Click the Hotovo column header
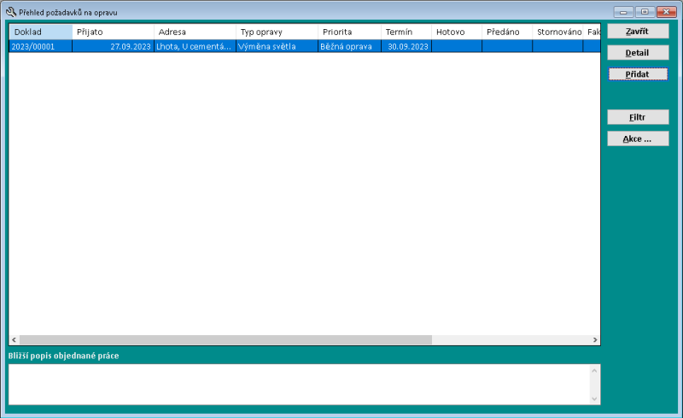The image size is (683, 418). pos(456,32)
